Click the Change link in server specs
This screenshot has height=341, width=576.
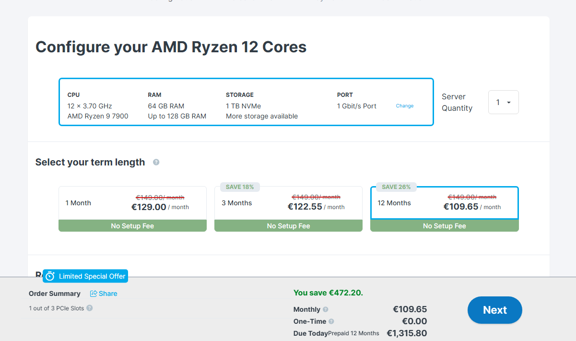point(405,106)
